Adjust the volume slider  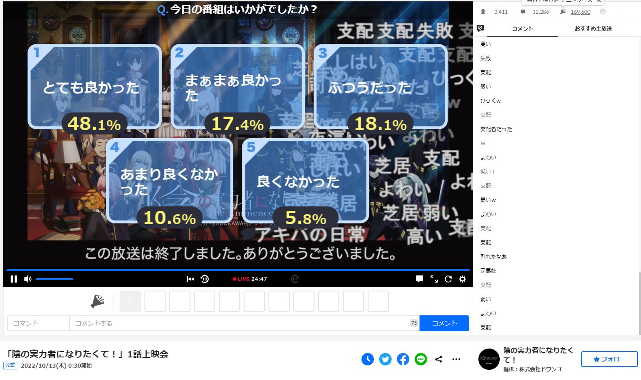click(54, 279)
